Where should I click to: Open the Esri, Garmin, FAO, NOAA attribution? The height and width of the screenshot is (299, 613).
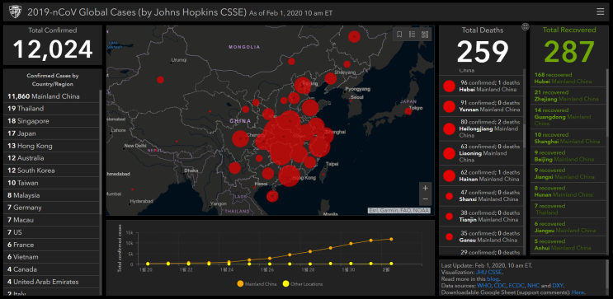pyautogui.click(x=399, y=211)
